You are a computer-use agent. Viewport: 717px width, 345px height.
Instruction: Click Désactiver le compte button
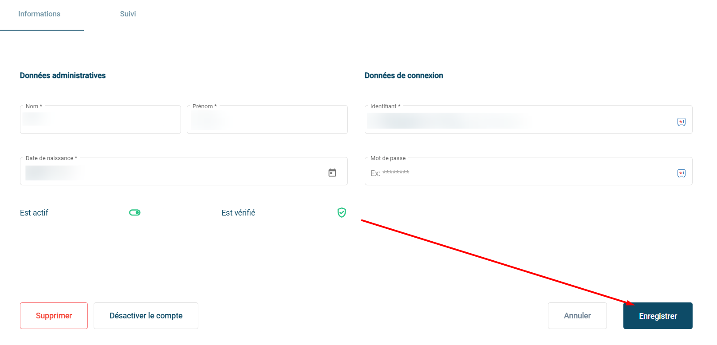pos(146,316)
